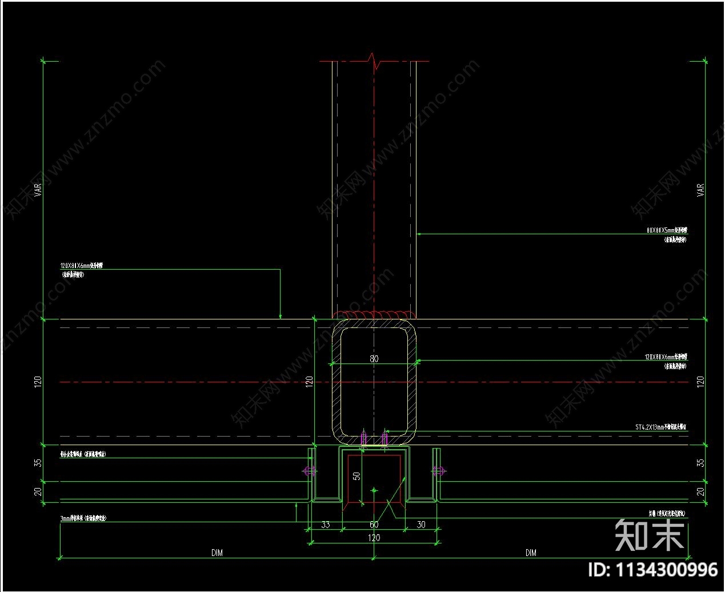Select the "VAR" dimension on the right edge
The image size is (725, 592).
[x=701, y=190]
